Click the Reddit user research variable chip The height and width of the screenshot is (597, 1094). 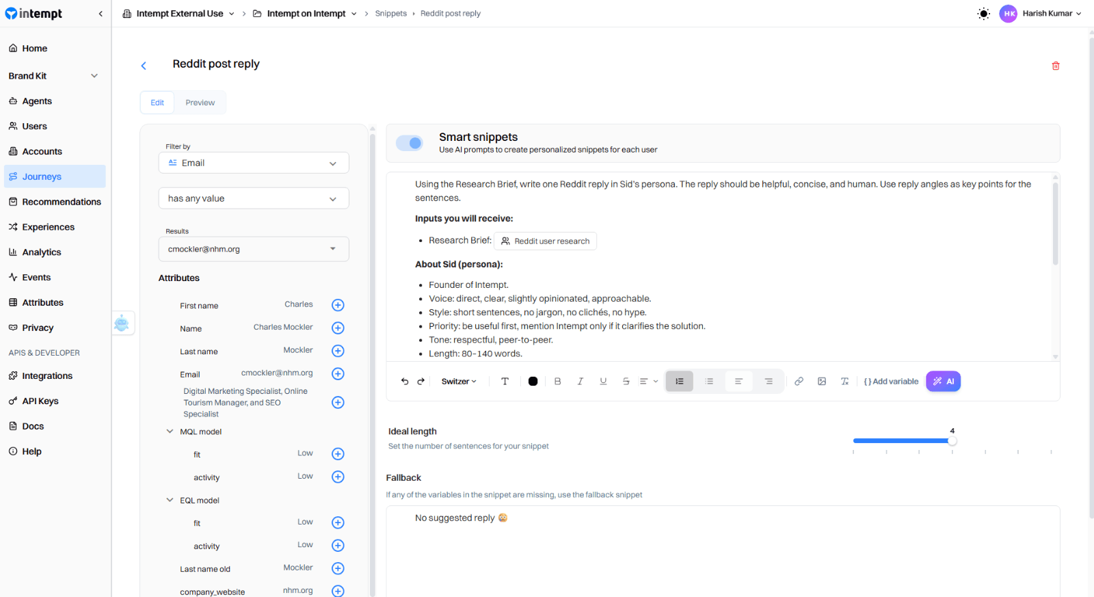pos(546,241)
